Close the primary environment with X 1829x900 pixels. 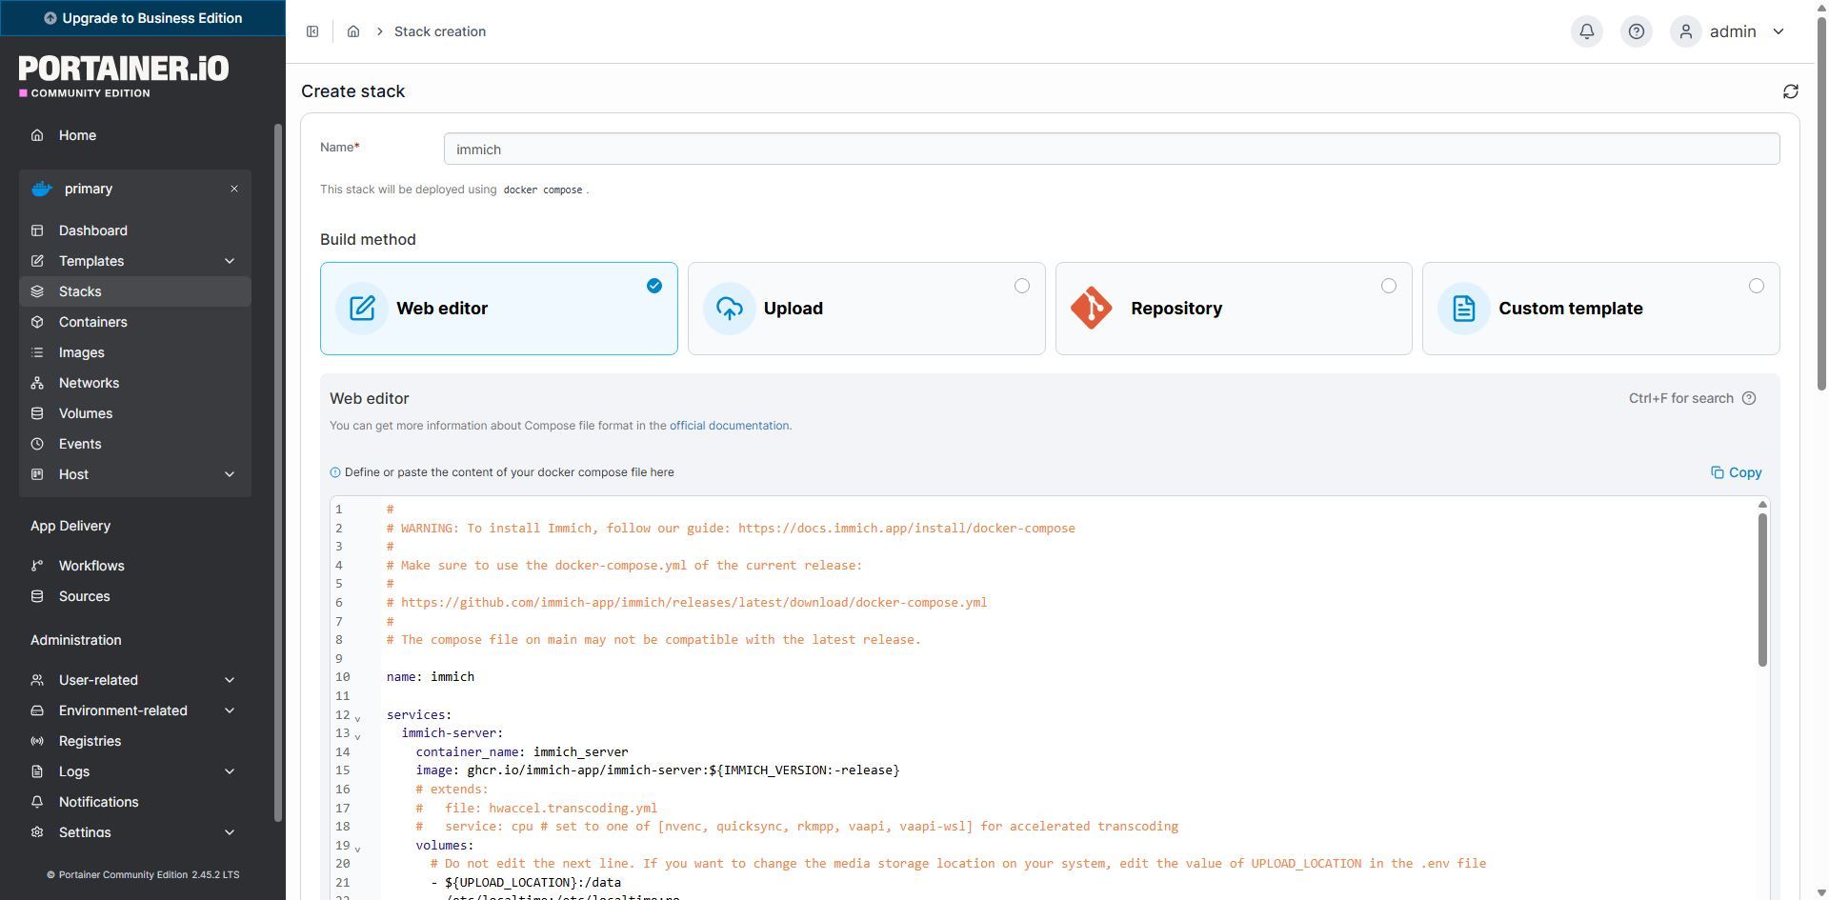(x=234, y=189)
